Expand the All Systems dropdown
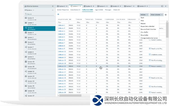This screenshot has width=169, height=106. [29, 10]
